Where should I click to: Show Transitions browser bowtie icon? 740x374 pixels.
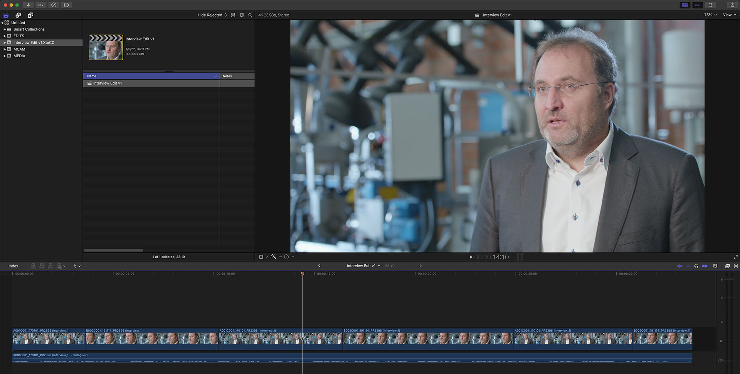[736, 266]
